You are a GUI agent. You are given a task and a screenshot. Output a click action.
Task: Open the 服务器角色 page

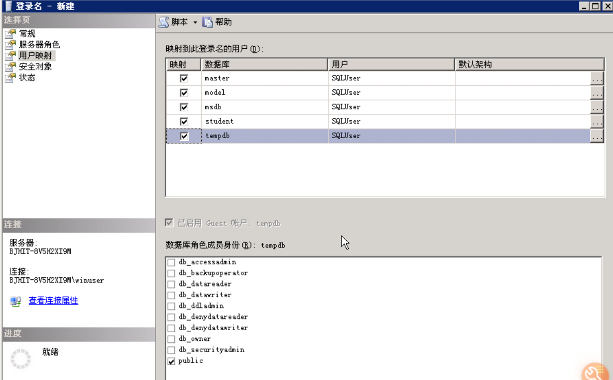coord(39,45)
